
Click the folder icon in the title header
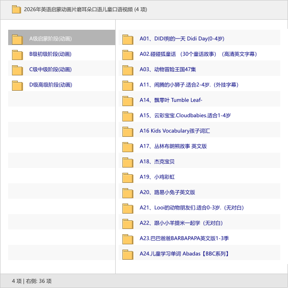click(16, 9)
